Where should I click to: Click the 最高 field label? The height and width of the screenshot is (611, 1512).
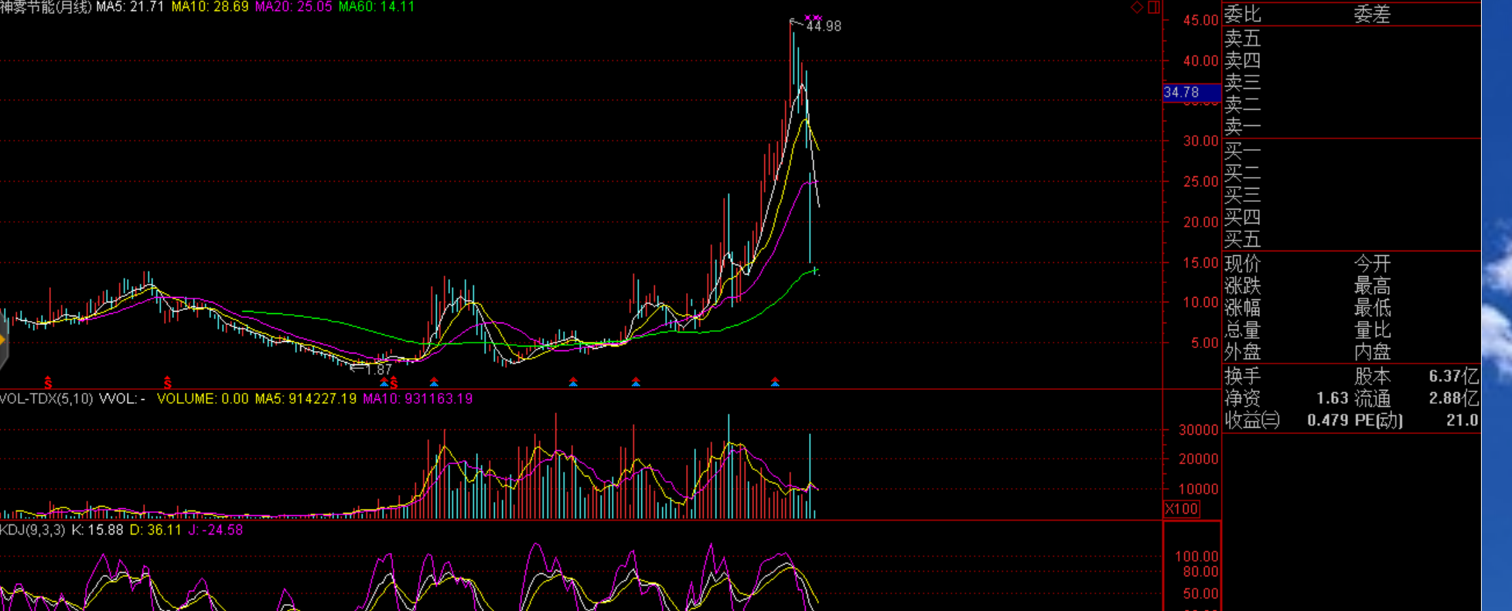pyautogui.click(x=1373, y=286)
